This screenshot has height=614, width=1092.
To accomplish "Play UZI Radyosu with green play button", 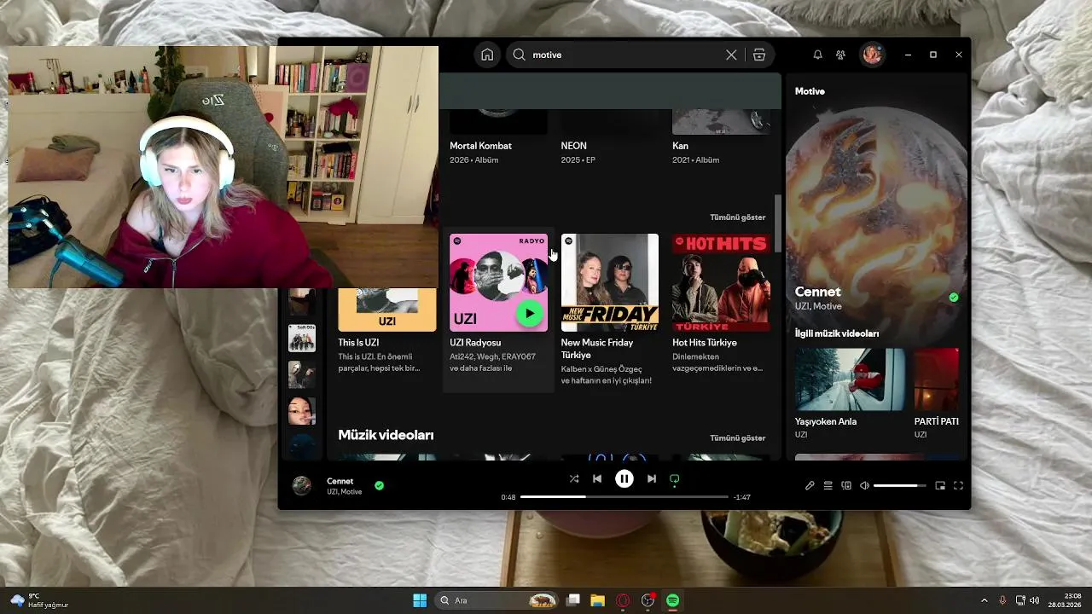I will 530,314.
